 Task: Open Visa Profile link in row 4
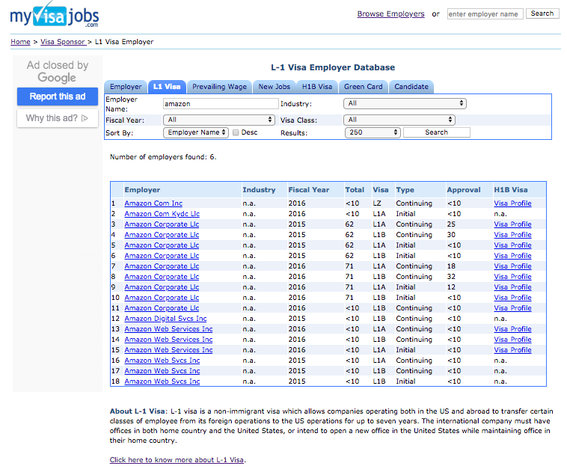[x=512, y=235]
